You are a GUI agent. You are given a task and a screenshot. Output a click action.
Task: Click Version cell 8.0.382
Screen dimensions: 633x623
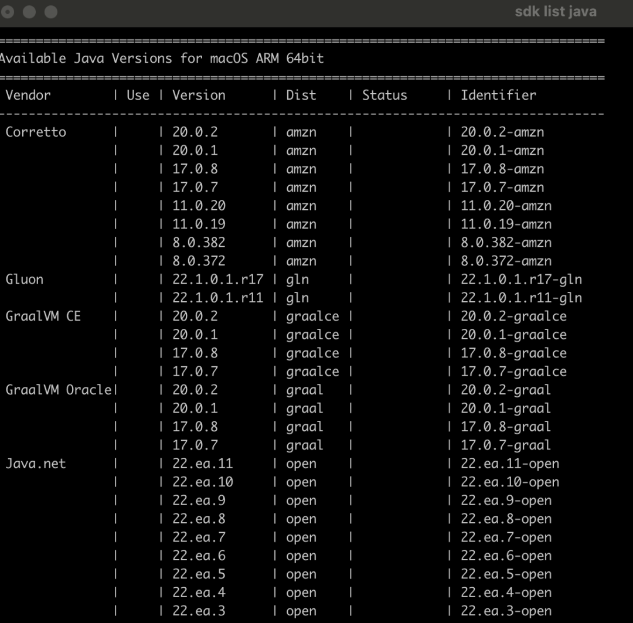tap(199, 243)
